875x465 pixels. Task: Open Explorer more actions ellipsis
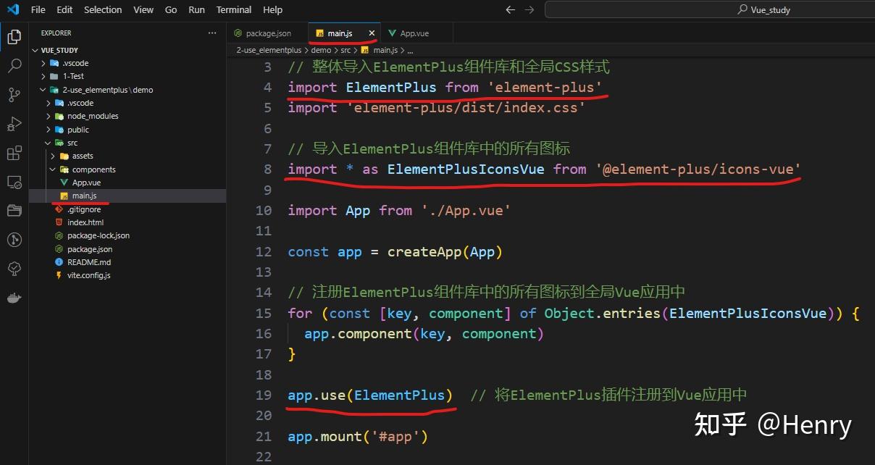tap(212, 33)
